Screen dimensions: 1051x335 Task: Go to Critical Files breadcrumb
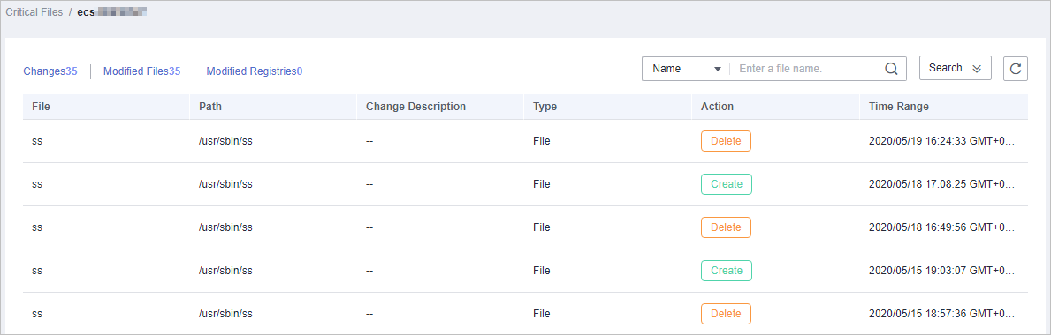point(34,12)
